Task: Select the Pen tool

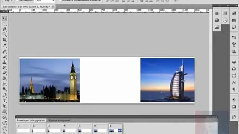Action: [4, 95]
